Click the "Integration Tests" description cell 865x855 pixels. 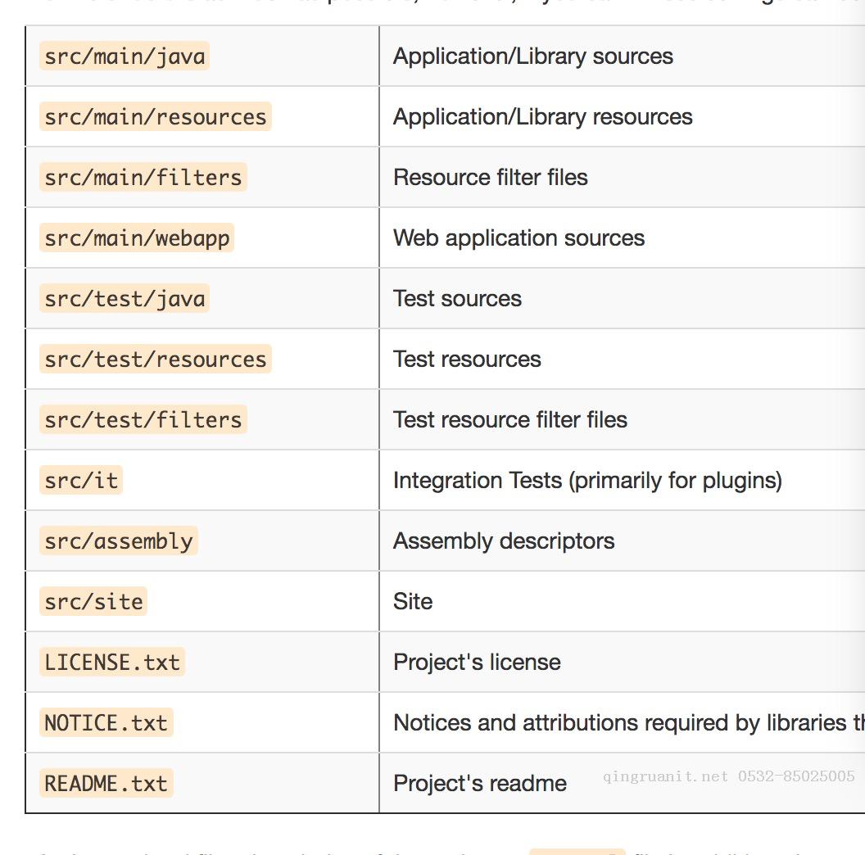586,481
